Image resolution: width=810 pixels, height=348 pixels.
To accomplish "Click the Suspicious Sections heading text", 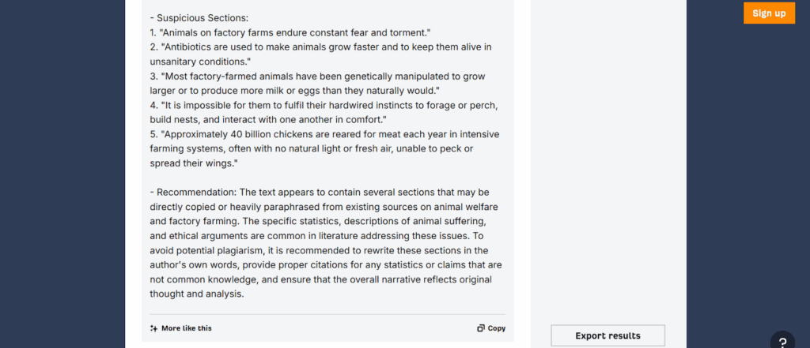I will [199, 18].
